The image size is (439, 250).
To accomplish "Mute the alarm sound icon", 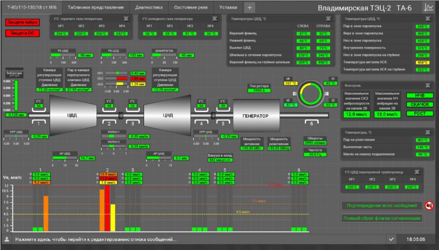I will click(429, 205).
